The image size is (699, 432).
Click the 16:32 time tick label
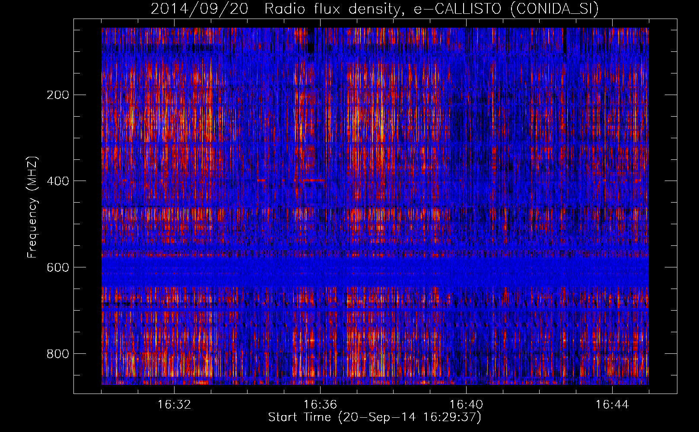tap(174, 405)
